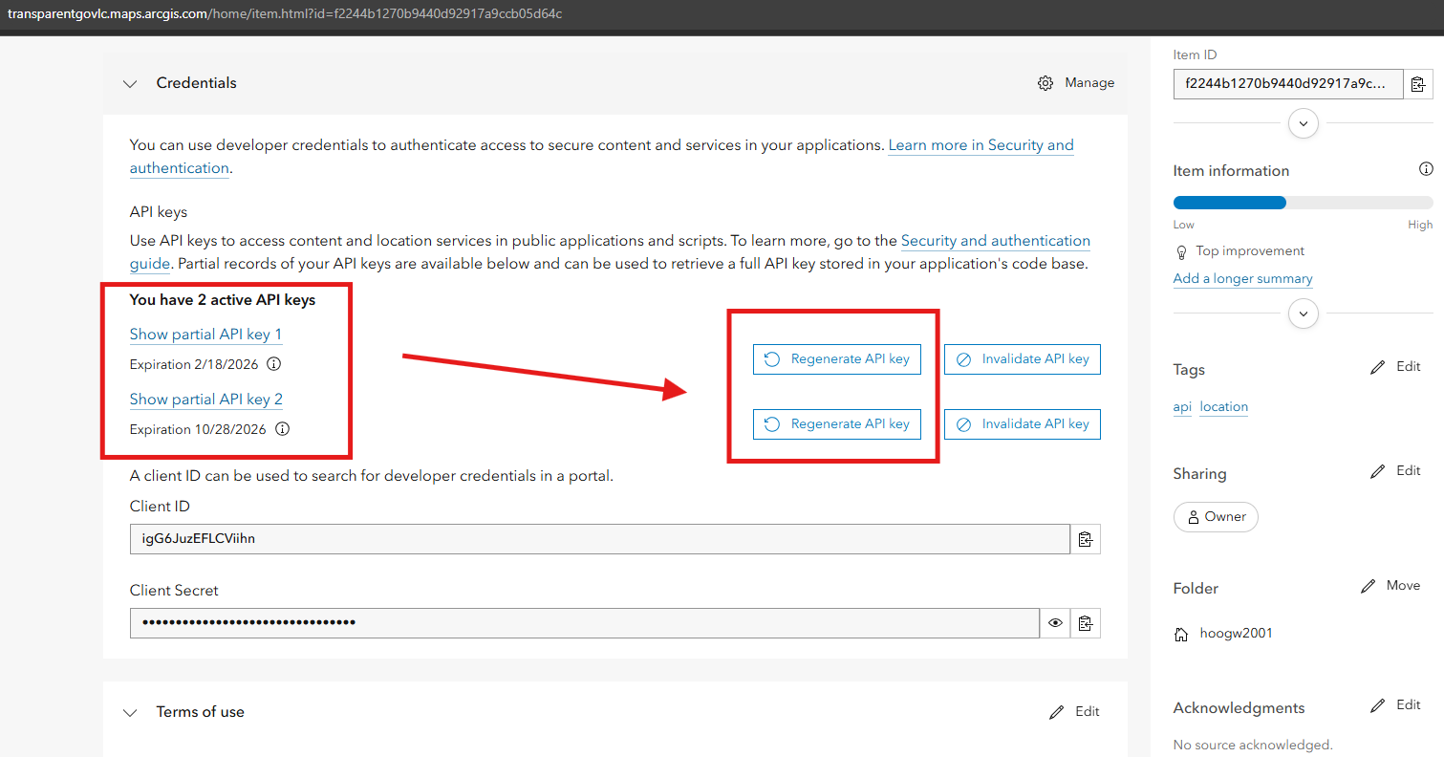The width and height of the screenshot is (1444, 757).
Task: Copy the Item ID to clipboard
Action: 1418,84
